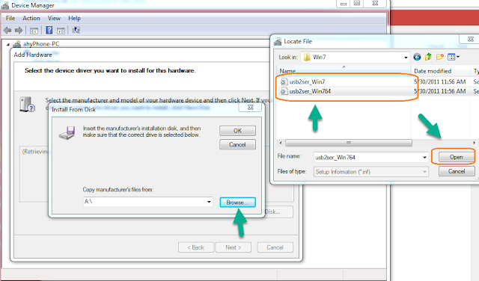Image resolution: width=479 pixels, height=281 pixels.
Task: Click the Forward arrow in Device Manager toolbar
Action: pyautogui.click(x=19, y=30)
